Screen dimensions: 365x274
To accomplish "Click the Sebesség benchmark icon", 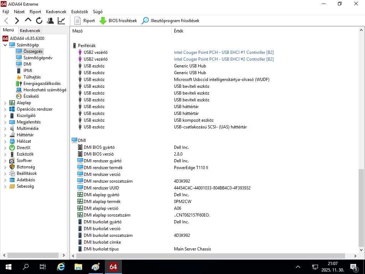I will tap(12, 186).
